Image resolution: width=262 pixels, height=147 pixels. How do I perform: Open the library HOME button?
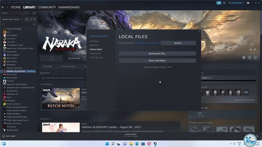[x=5, y=13]
